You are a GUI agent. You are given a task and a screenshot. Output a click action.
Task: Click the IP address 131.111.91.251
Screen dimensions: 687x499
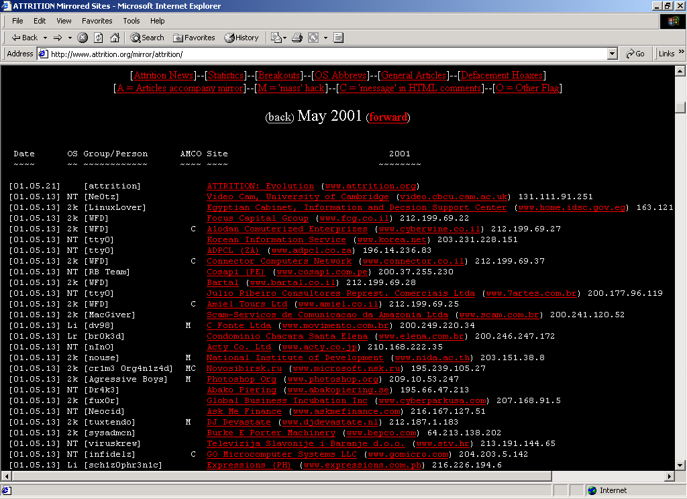click(x=556, y=197)
